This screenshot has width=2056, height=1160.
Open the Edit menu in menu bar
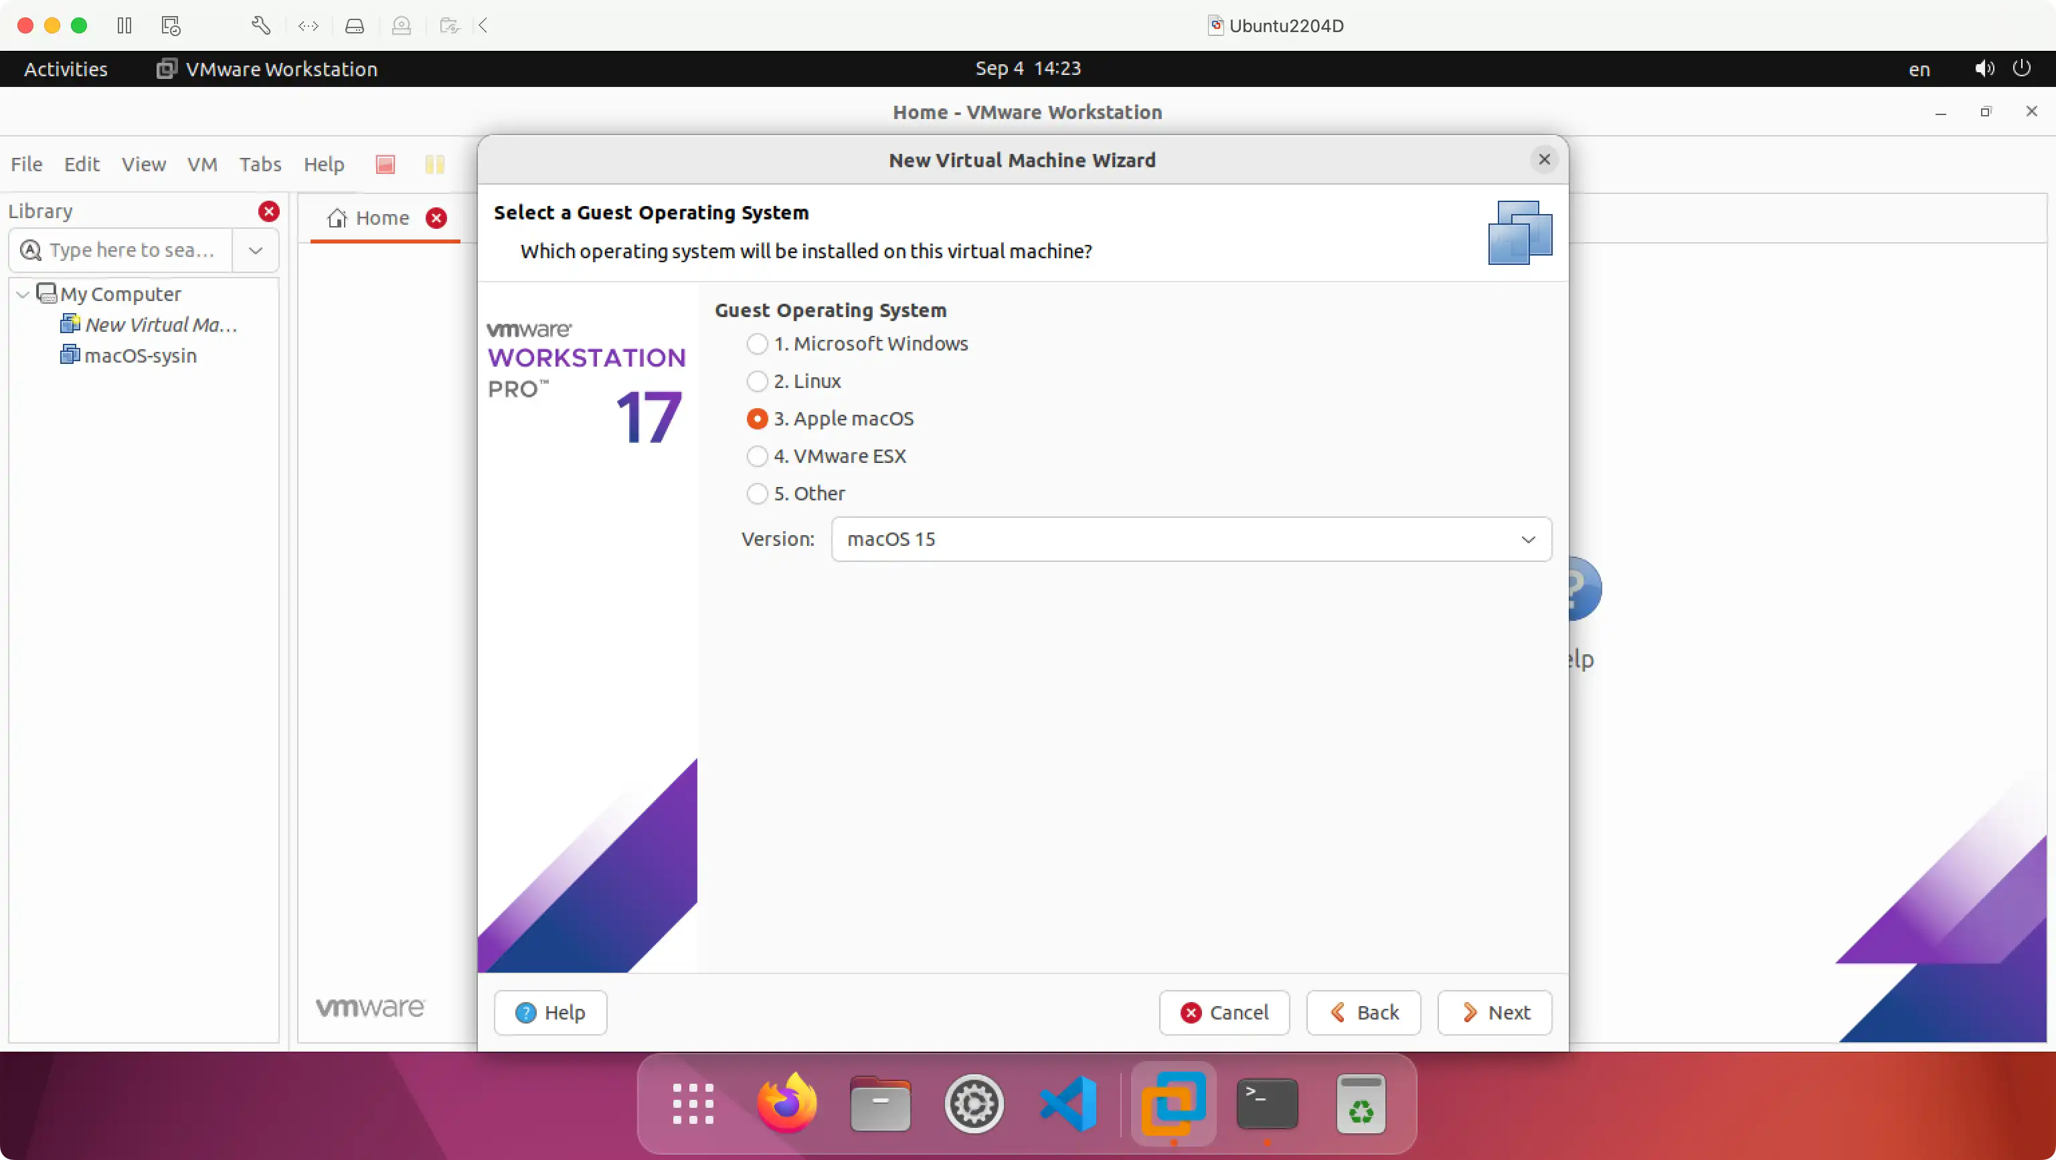click(x=79, y=164)
